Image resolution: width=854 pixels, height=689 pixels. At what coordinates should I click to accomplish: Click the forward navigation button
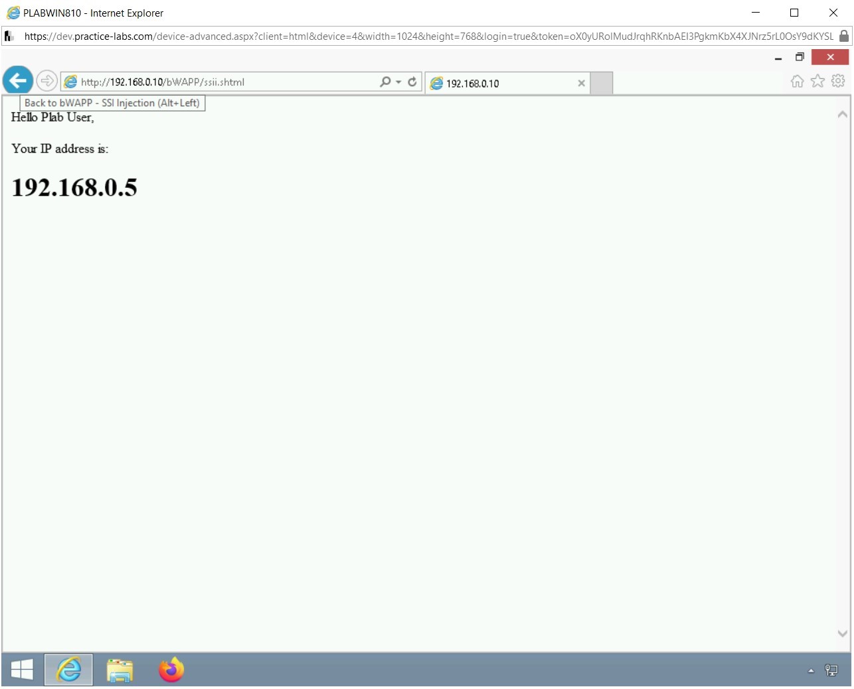tap(46, 80)
